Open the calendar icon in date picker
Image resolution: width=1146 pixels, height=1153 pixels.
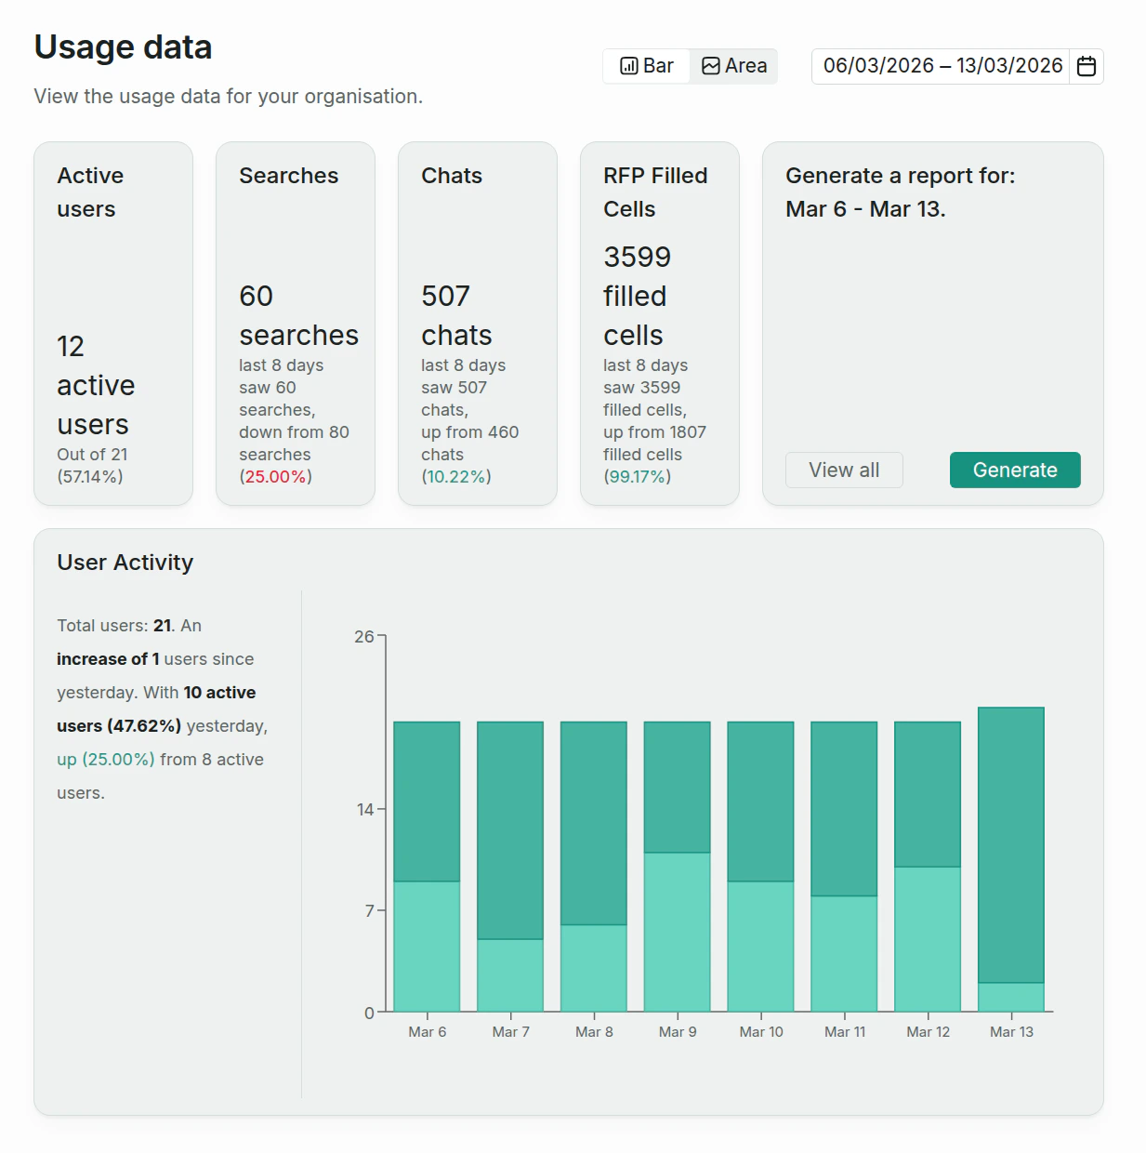coord(1085,65)
